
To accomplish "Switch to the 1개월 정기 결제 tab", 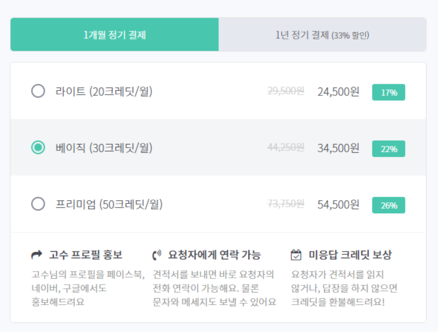I will pyautogui.click(x=114, y=35).
